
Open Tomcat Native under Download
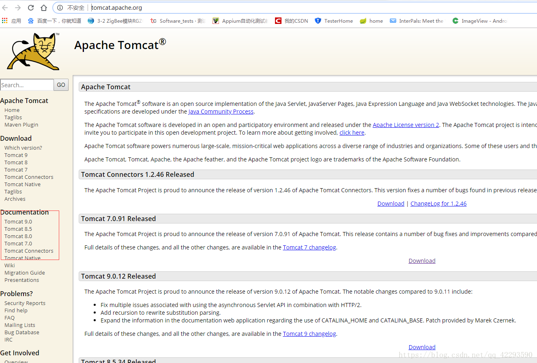22,184
